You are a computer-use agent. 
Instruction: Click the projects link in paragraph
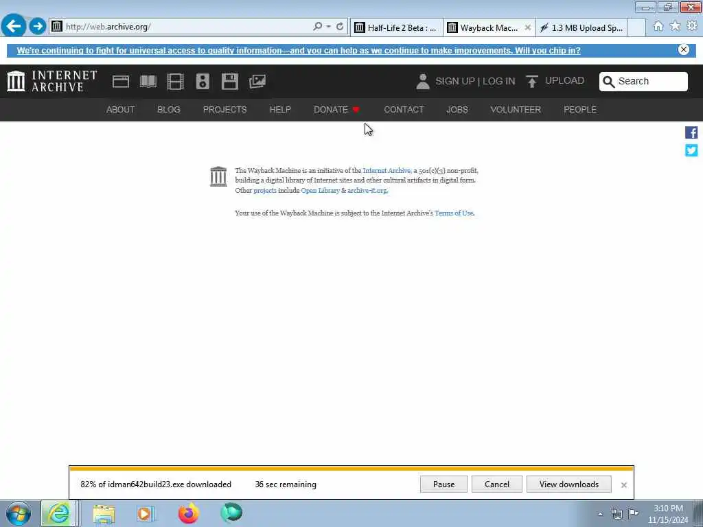[265, 191]
